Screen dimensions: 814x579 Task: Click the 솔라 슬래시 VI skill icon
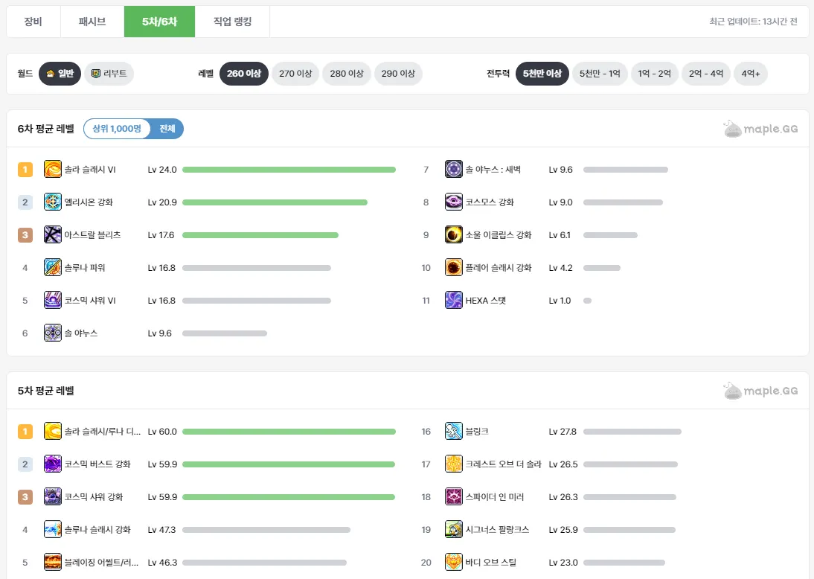[52, 169]
